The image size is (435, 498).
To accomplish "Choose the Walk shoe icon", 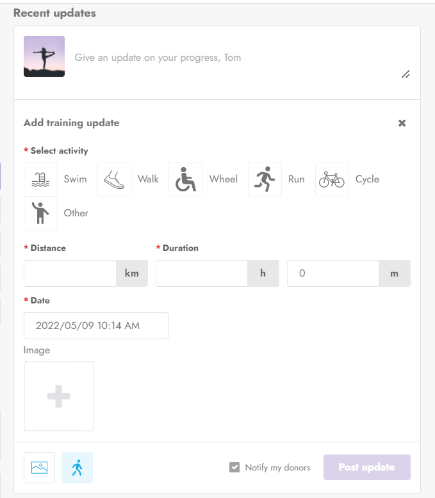I will (x=114, y=179).
